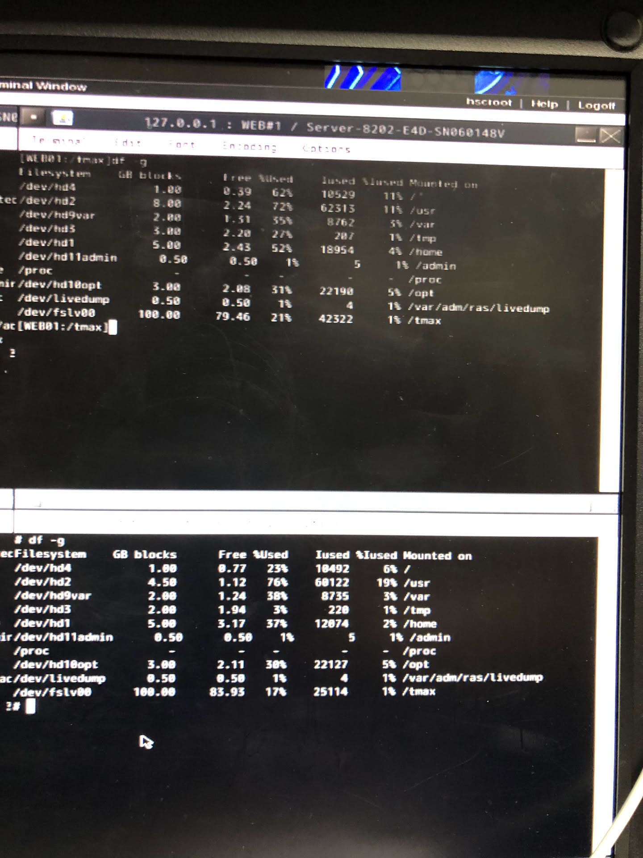Screen dimensions: 643x858
Task: Open the Font menu
Action: [x=182, y=145]
